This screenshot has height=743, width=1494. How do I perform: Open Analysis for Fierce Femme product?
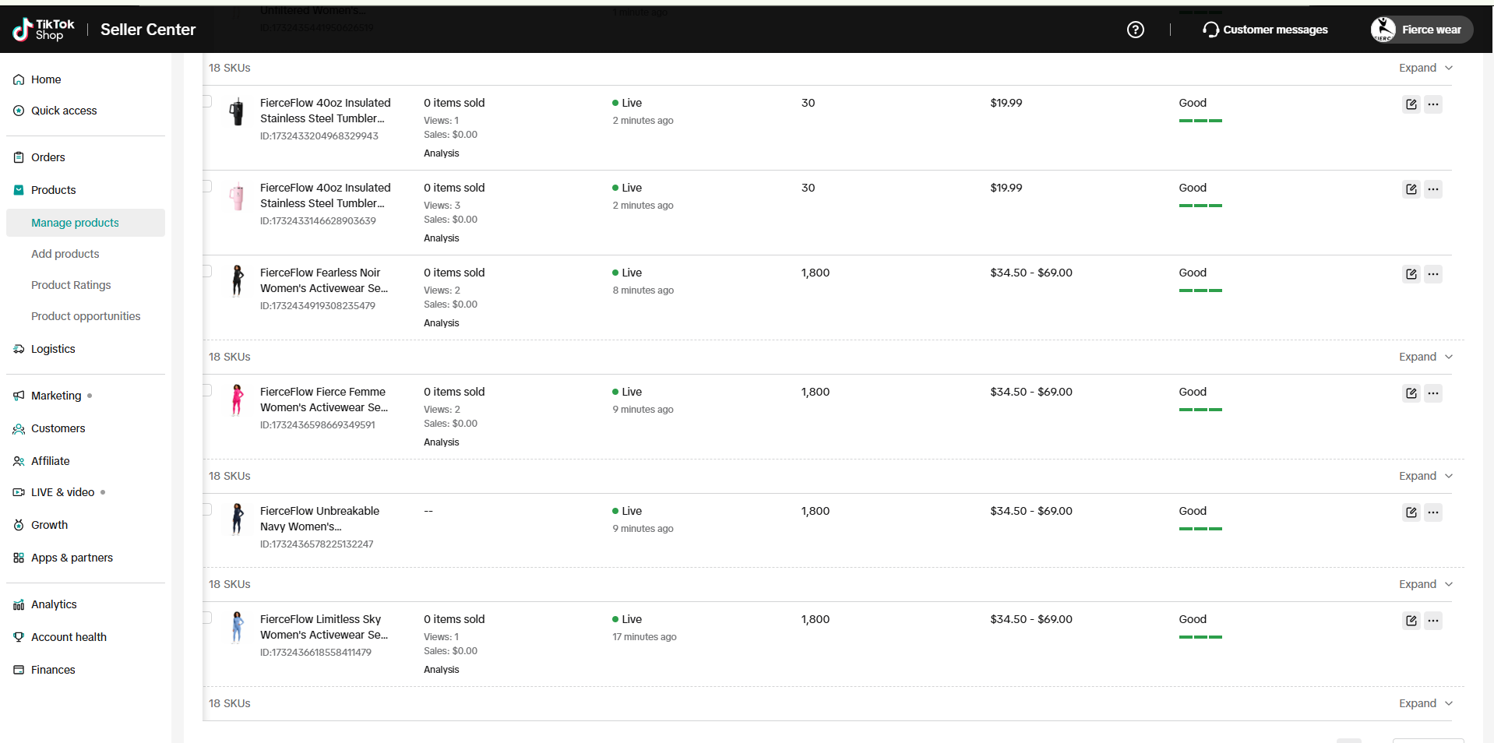pyautogui.click(x=442, y=442)
